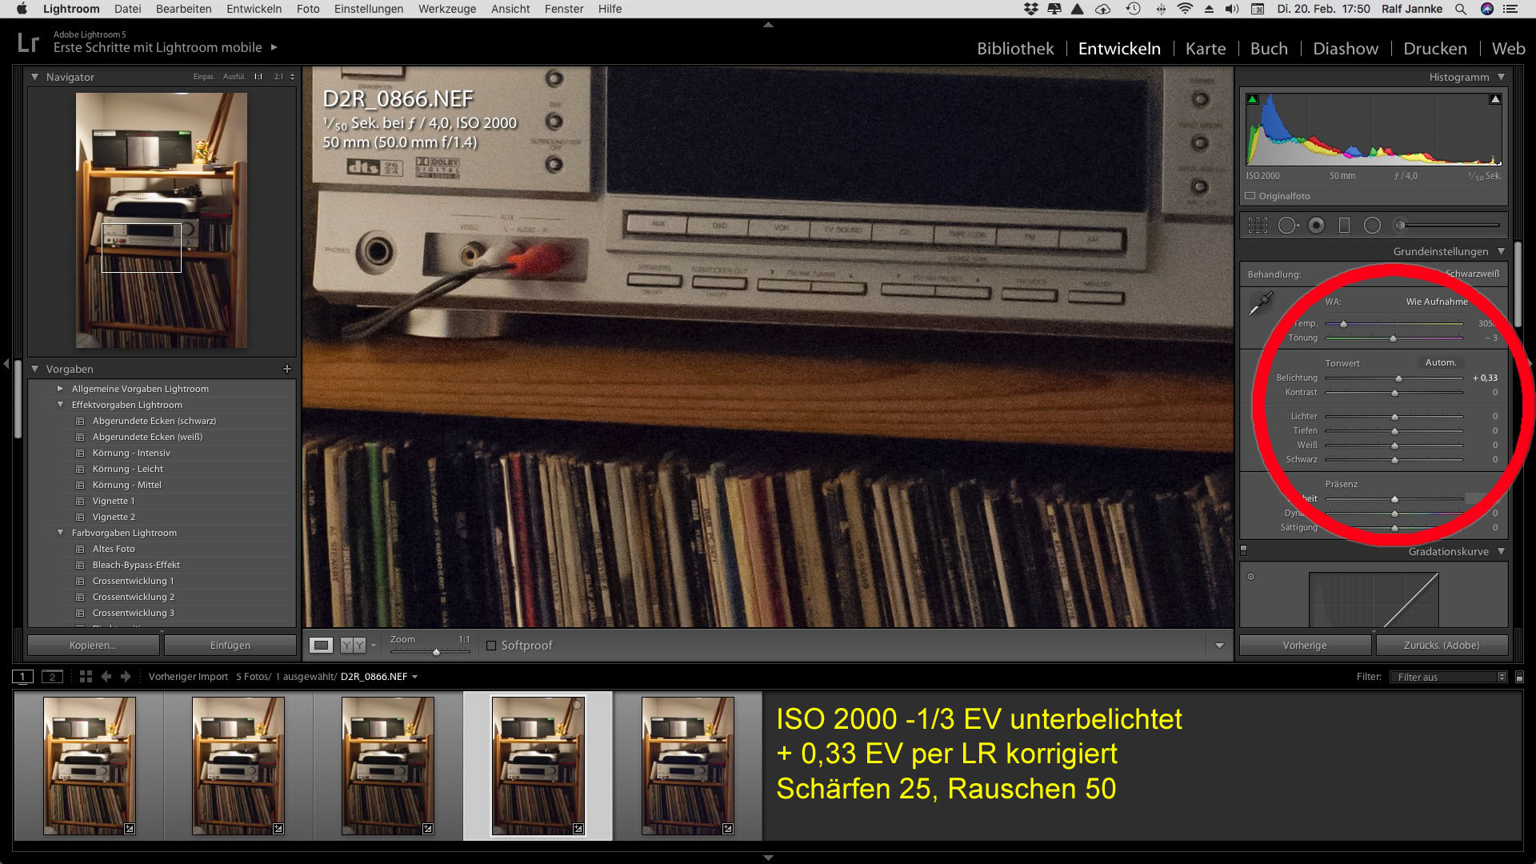Go back with the left arrow
Screen dimensions: 1536x864
106,676
